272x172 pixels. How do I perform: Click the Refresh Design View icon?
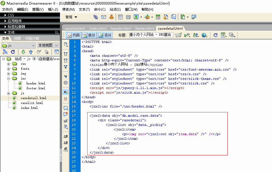tap(216, 35)
